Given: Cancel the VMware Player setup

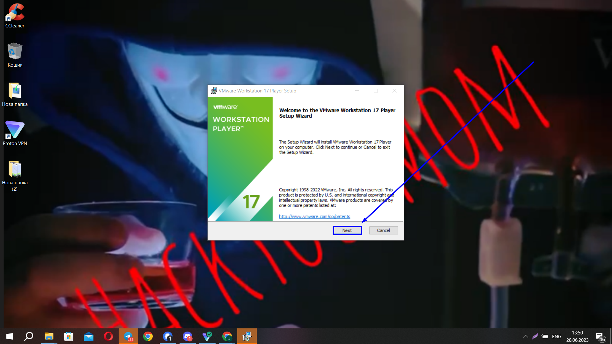Looking at the screenshot, I should (x=383, y=230).
